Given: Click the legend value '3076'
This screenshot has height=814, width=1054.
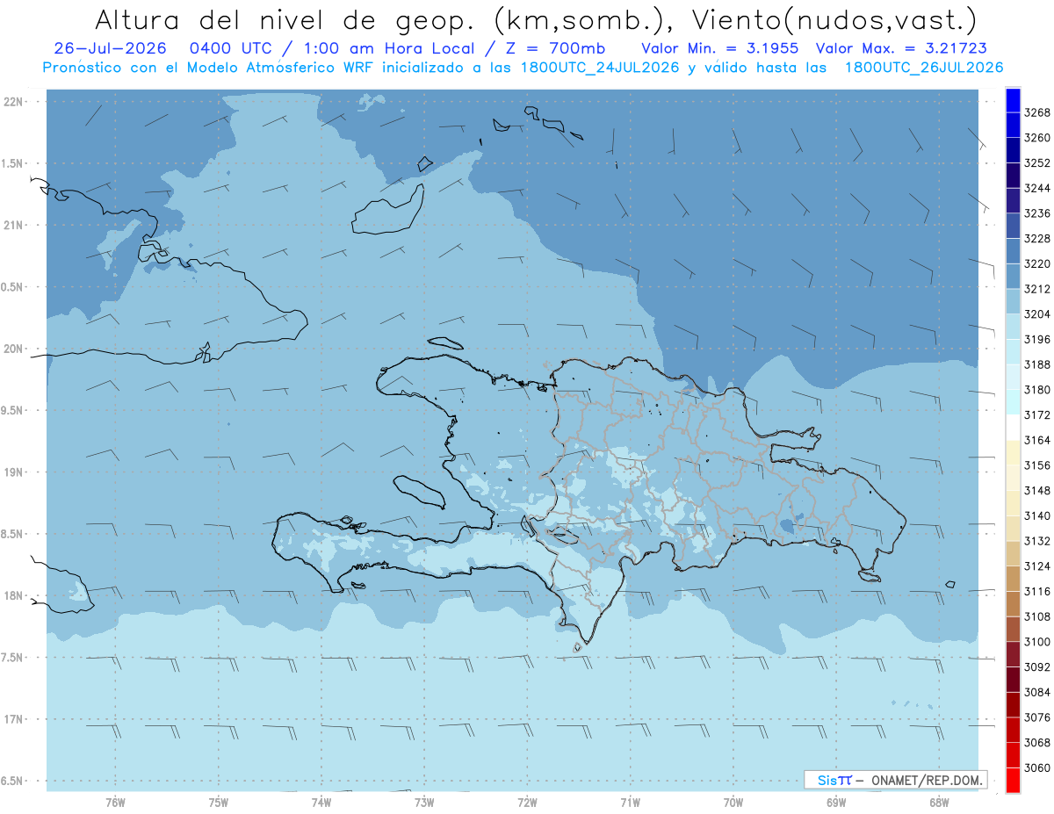Looking at the screenshot, I should tap(1036, 717).
